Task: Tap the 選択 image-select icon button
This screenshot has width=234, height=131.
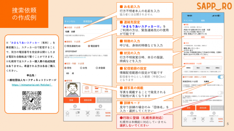Action: [x=97, y=89]
